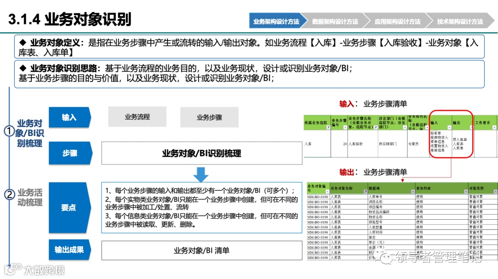Viewport: 498px width, 279px height.
Task: Click MM-BO-0196 in the 入库单号 row
Action: click(x=317, y=197)
